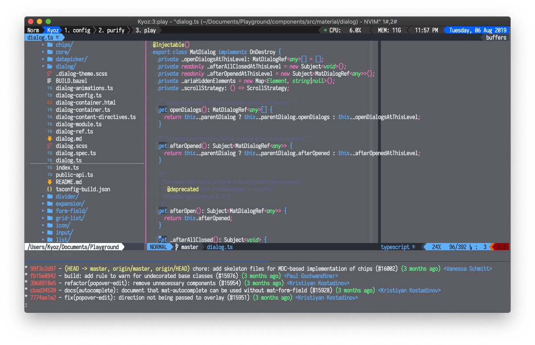Viewport: 535px width, 345px height.
Task: Click the open folder icon of dialog/
Action: coord(50,66)
